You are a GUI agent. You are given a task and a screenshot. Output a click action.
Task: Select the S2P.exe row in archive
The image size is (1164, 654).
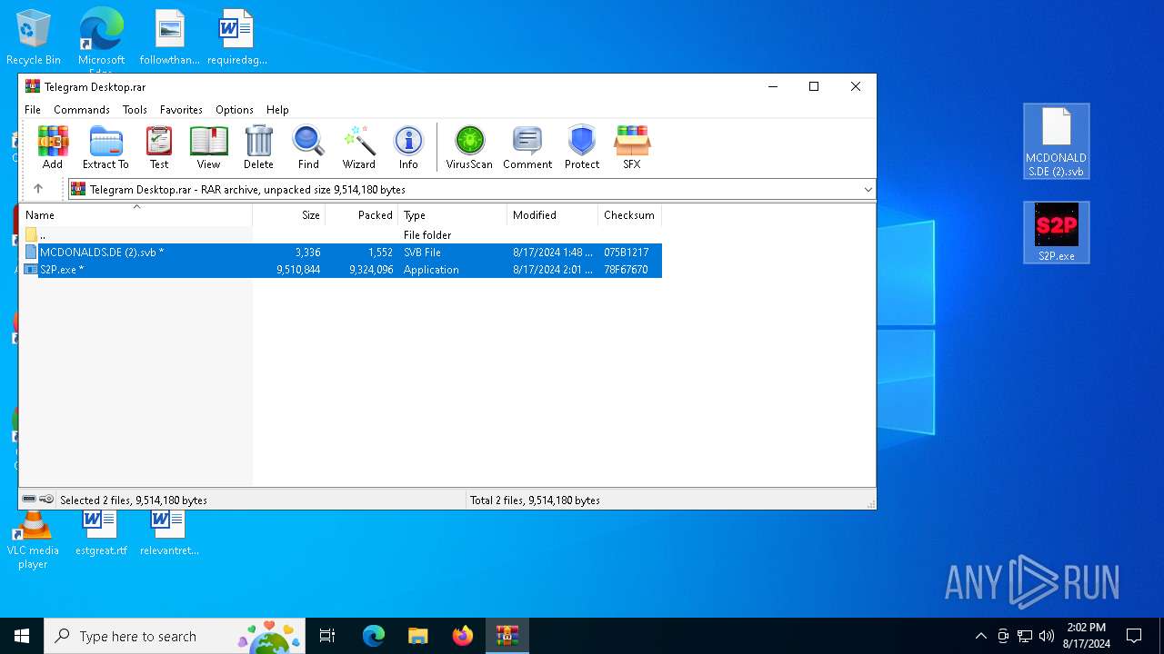341,270
